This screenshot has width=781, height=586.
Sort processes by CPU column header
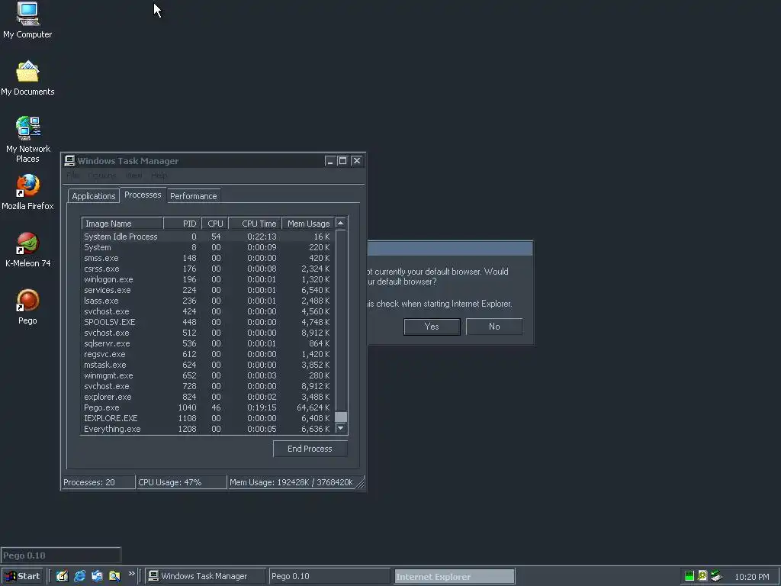[x=214, y=224]
